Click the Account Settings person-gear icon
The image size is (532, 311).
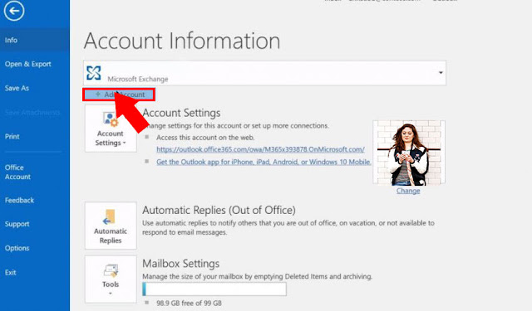[x=111, y=119]
